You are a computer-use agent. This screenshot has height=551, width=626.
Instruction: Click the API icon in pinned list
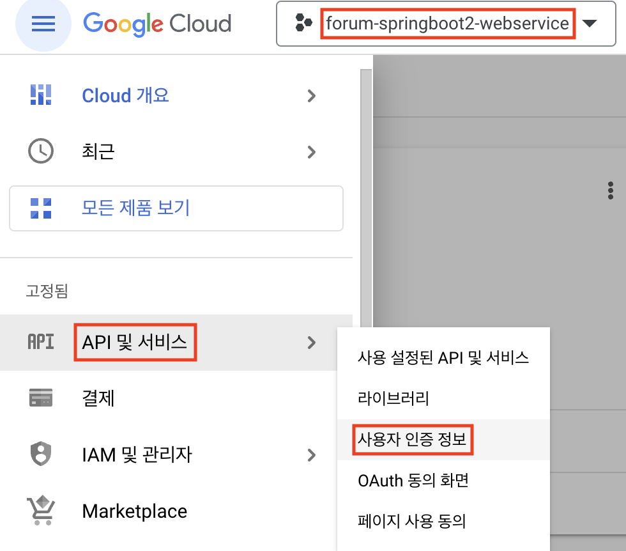pos(41,342)
